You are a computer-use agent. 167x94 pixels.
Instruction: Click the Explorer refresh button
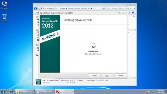[x=104, y=8]
